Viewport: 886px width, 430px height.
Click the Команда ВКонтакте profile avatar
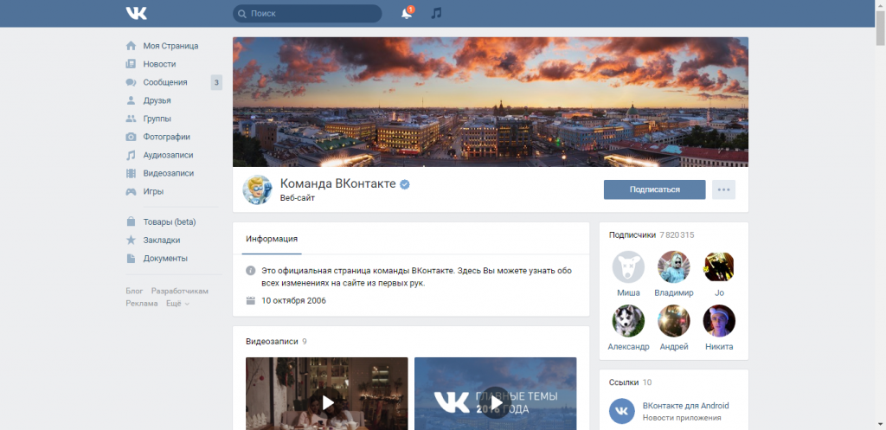(257, 189)
